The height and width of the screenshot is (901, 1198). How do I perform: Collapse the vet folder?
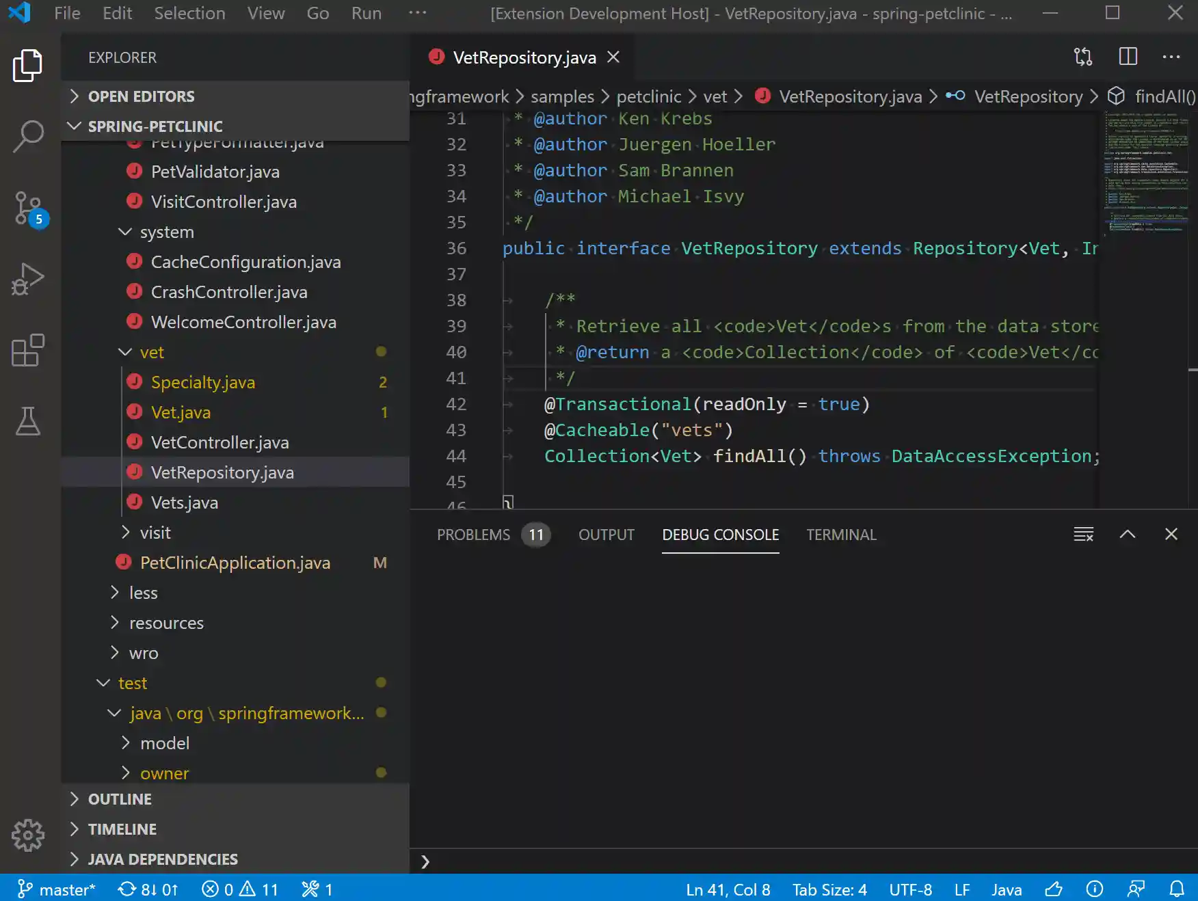point(151,352)
